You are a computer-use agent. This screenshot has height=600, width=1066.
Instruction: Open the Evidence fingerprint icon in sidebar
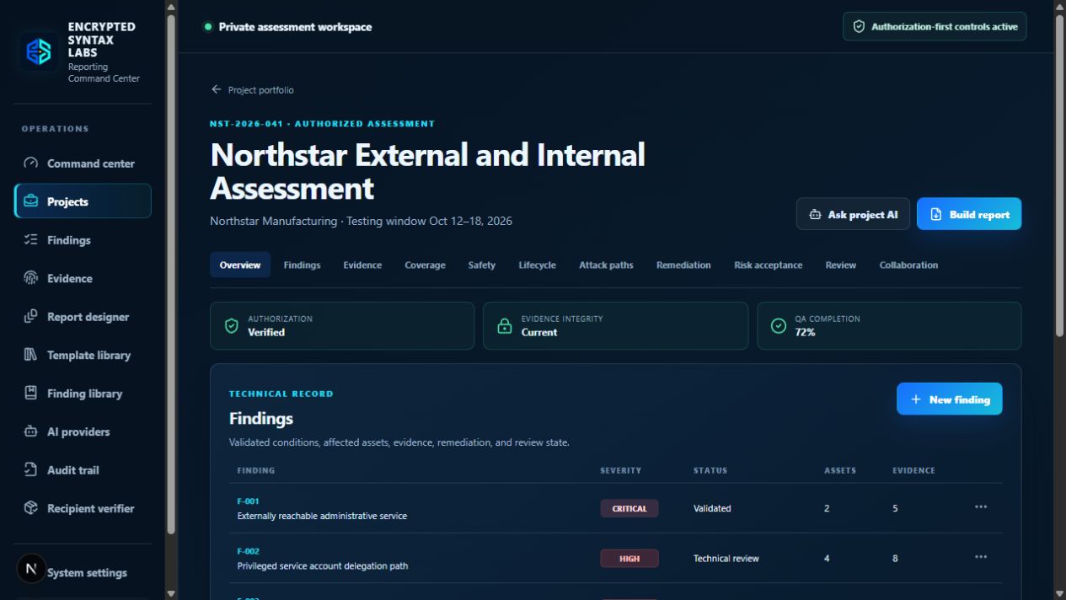point(31,278)
